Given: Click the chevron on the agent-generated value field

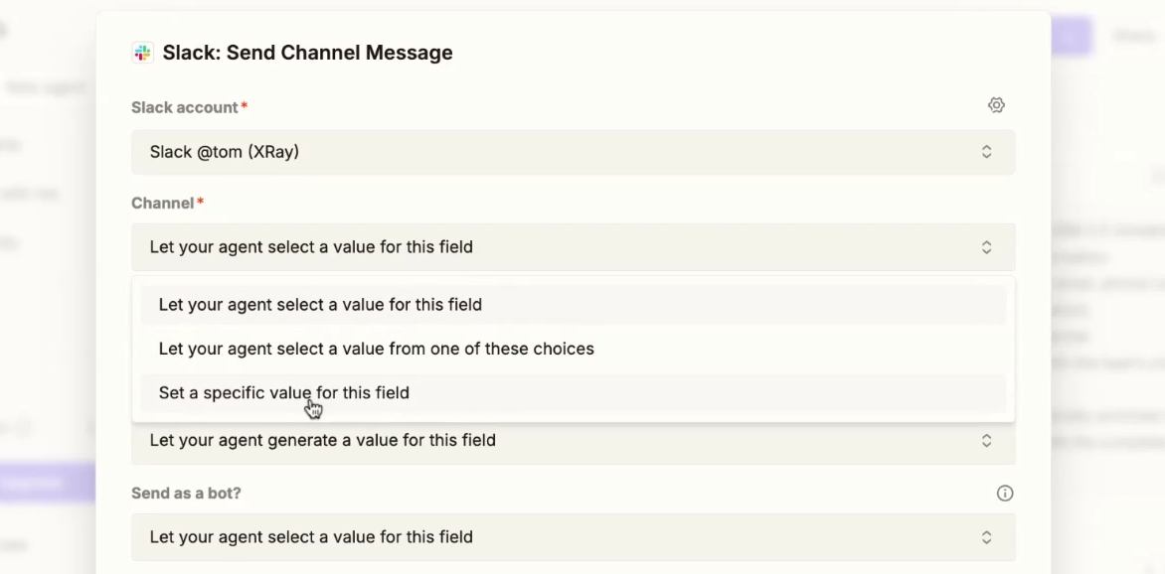Looking at the screenshot, I should 986,440.
